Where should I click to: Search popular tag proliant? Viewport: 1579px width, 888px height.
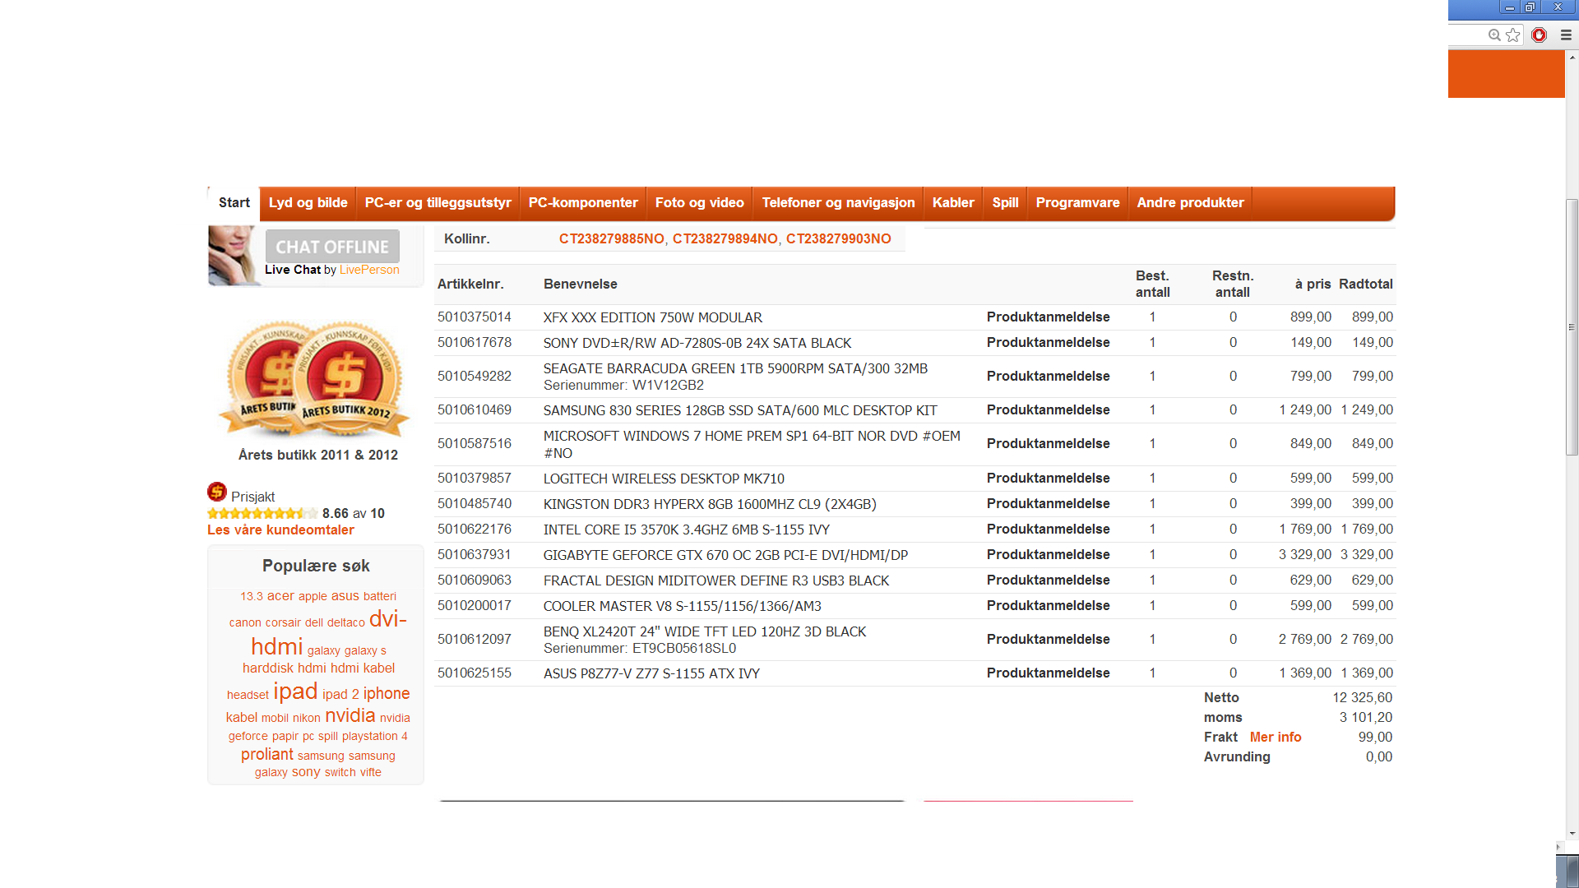click(266, 755)
